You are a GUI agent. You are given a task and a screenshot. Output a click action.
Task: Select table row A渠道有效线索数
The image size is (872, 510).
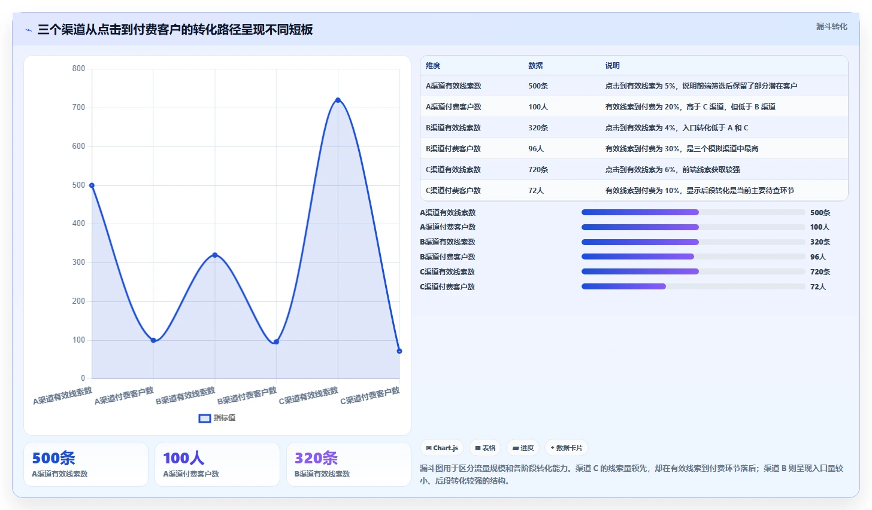pyautogui.click(x=634, y=86)
